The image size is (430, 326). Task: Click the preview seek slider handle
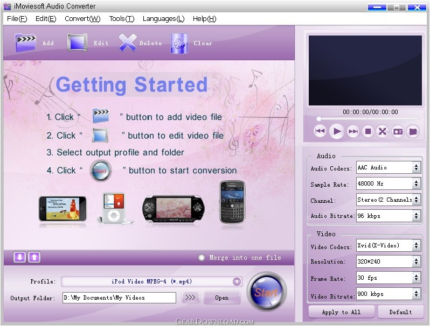(x=318, y=119)
